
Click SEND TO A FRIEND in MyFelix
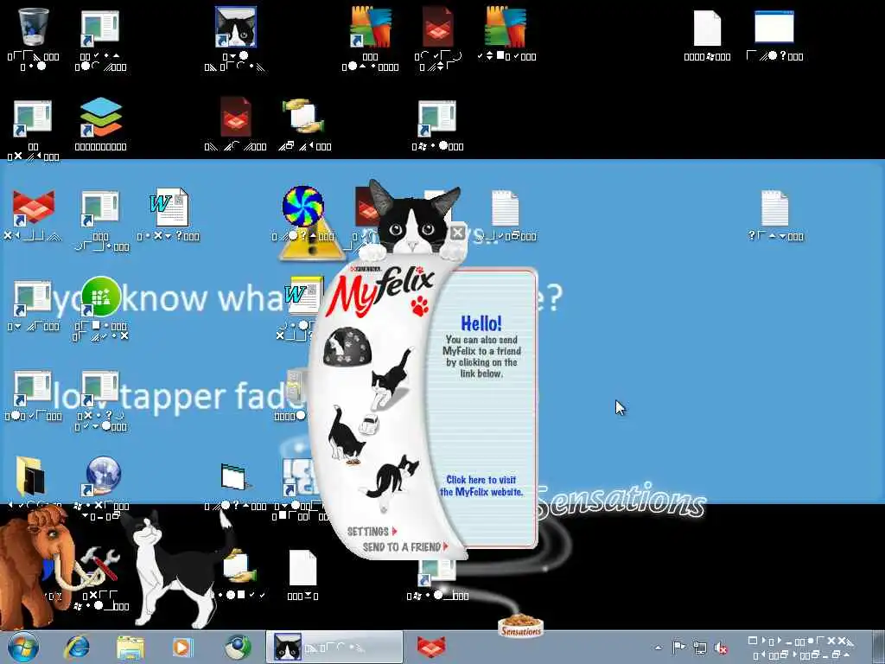pyautogui.click(x=405, y=546)
